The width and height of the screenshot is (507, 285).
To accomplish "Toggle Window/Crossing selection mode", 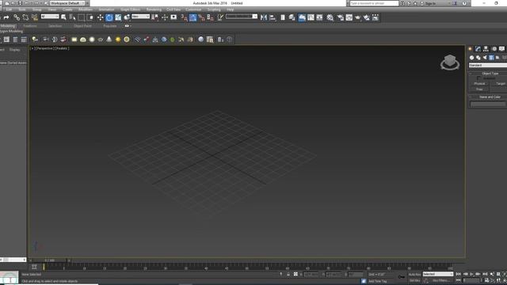I will point(90,17).
